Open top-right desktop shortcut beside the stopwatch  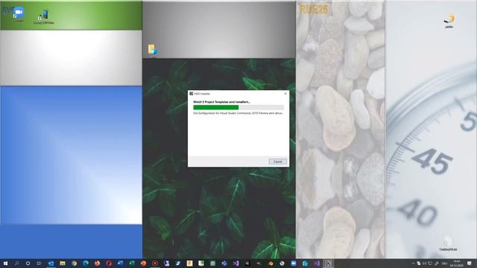449,21
